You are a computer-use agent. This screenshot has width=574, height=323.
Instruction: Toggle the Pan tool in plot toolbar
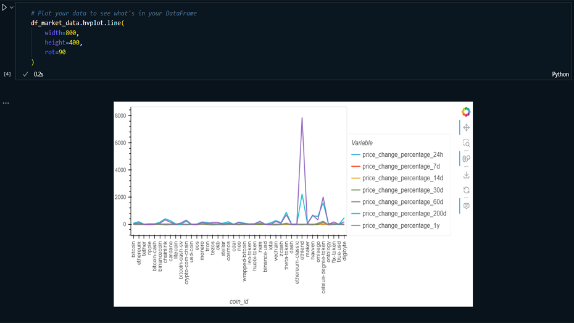point(466,127)
